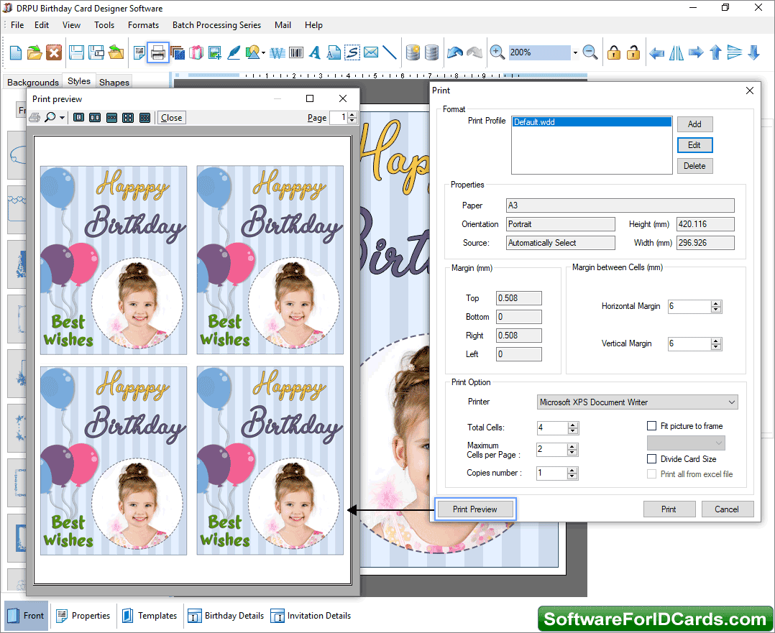The height and width of the screenshot is (633, 775).
Task: Click the up arrow toolbar icon
Action: click(716, 52)
